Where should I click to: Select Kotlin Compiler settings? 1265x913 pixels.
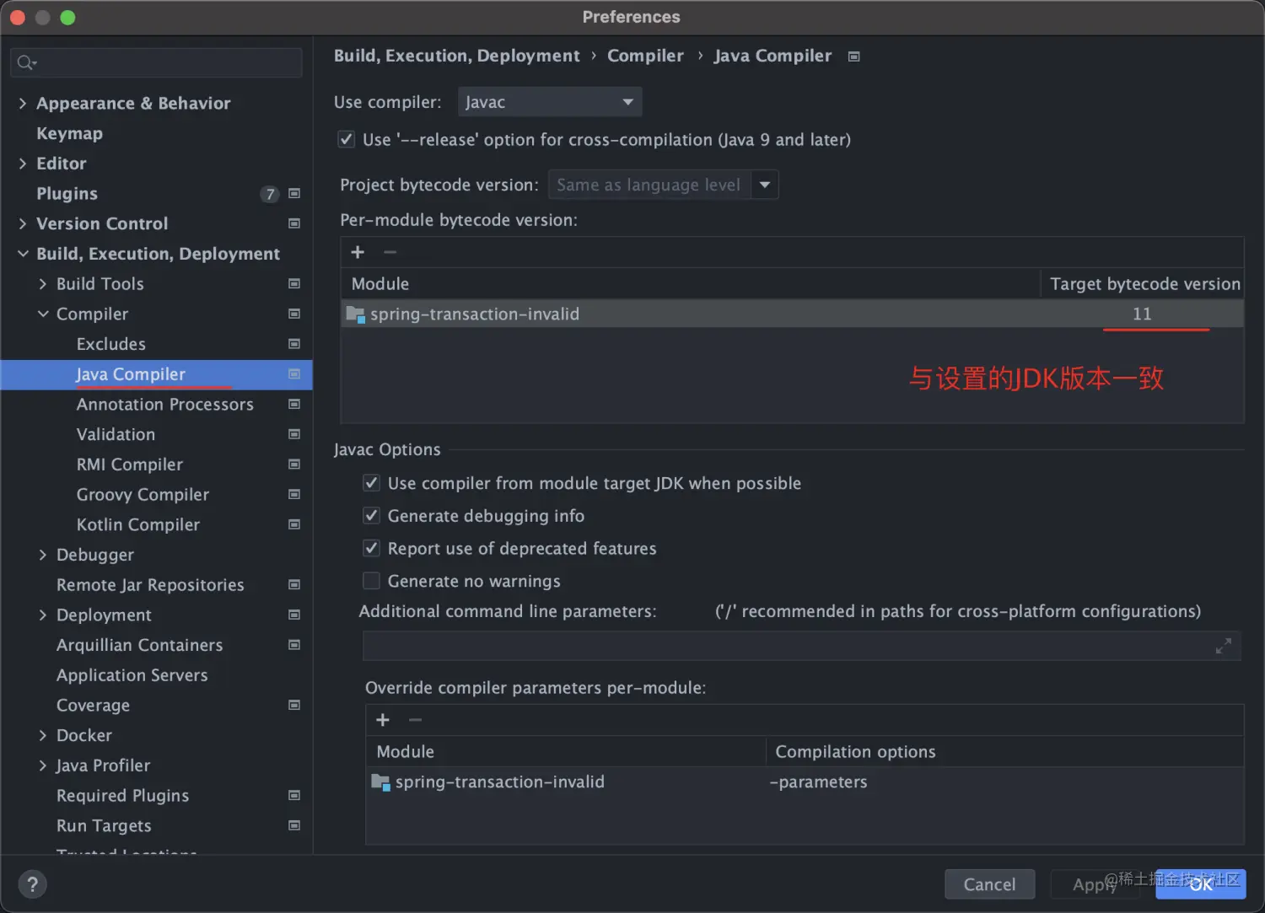(137, 524)
